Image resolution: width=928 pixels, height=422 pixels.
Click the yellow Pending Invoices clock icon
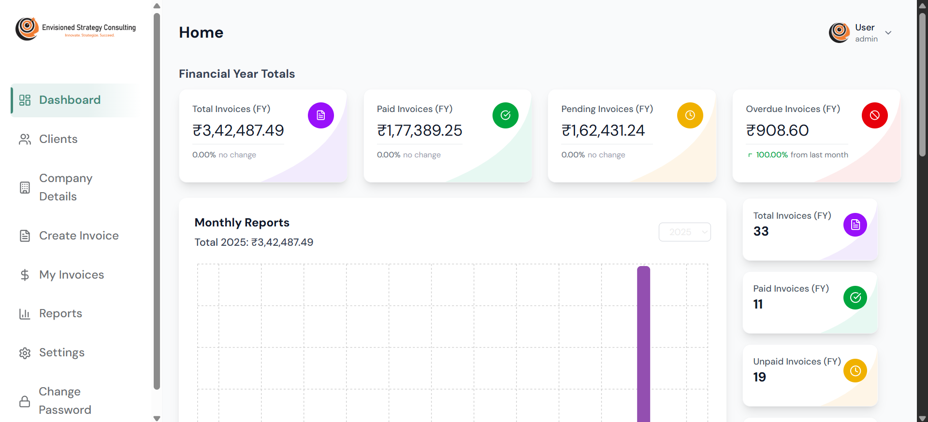(690, 115)
